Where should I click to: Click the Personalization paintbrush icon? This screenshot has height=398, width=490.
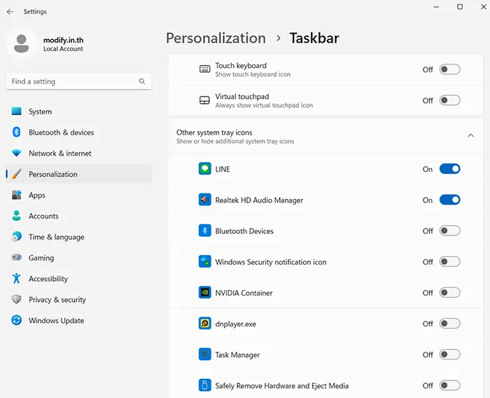point(16,174)
